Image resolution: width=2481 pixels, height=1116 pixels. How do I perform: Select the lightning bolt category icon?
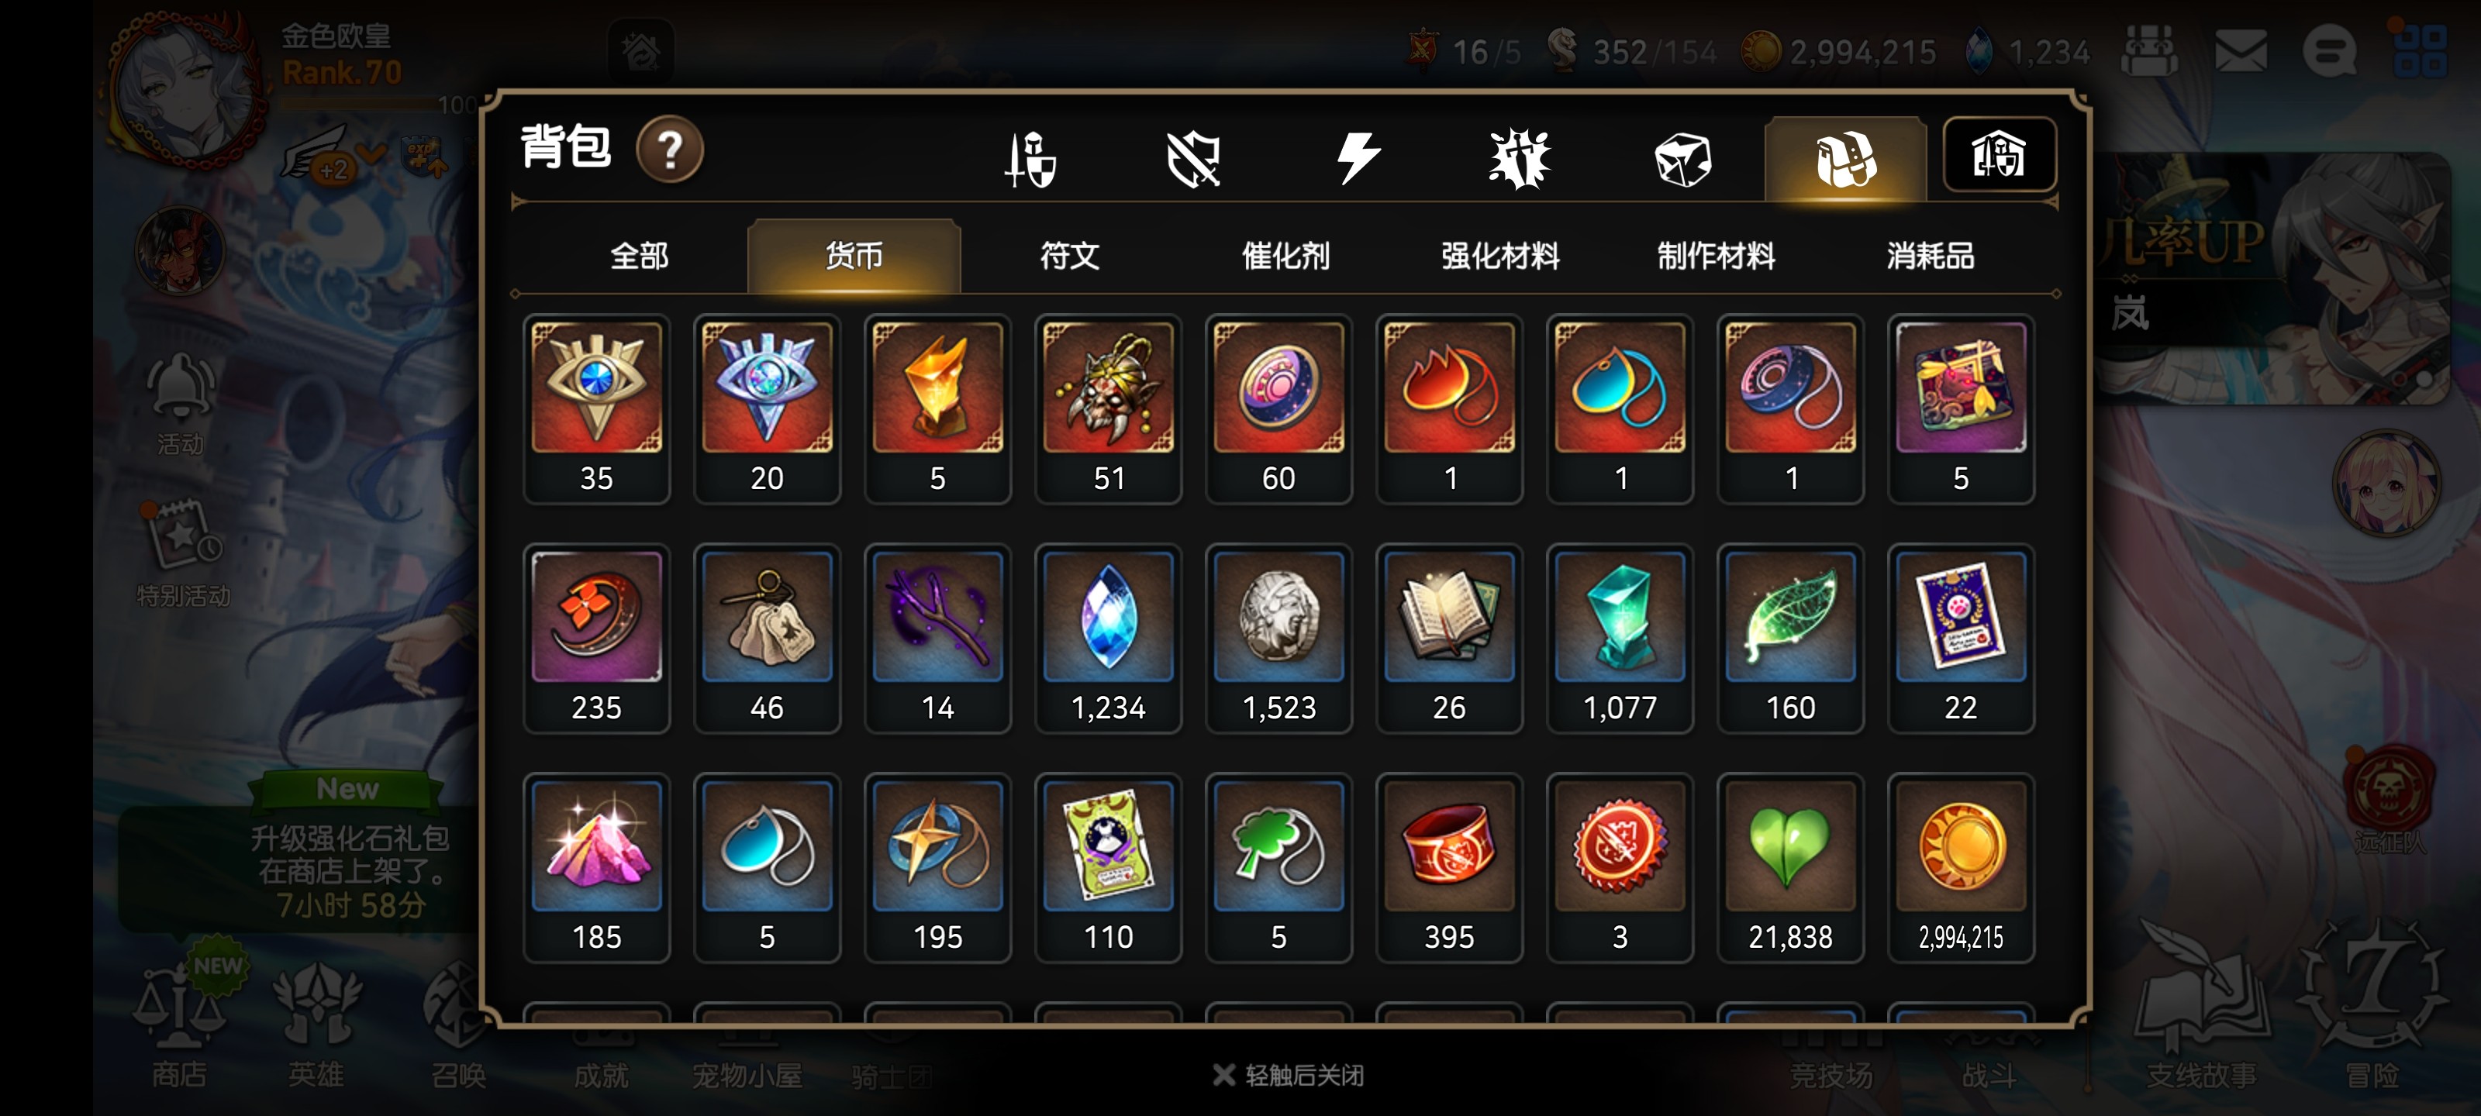pyautogui.click(x=1357, y=159)
